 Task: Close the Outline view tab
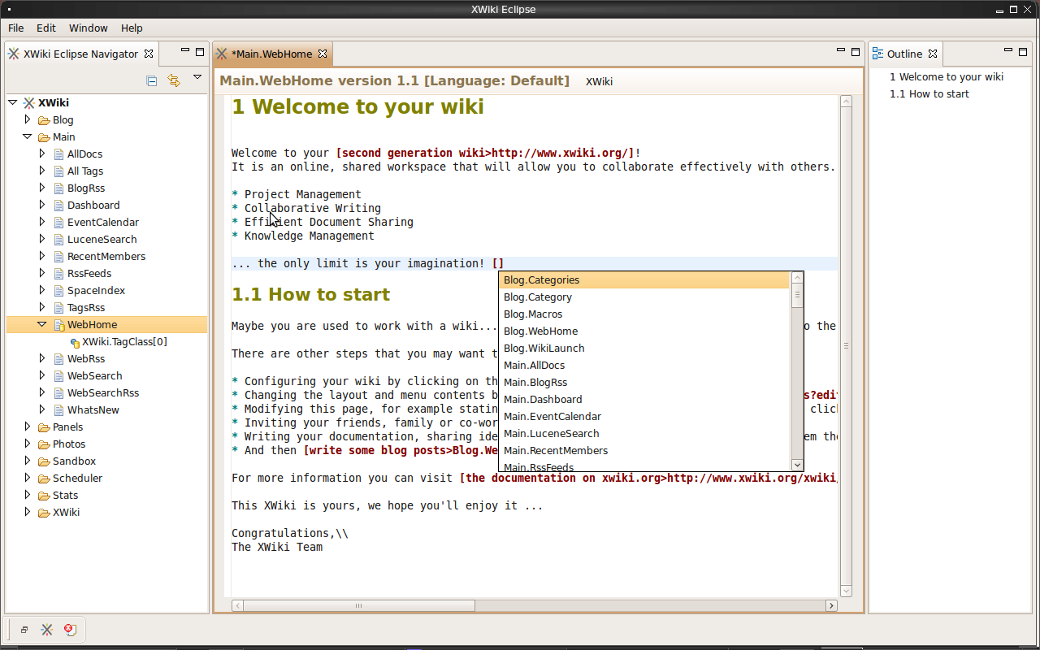pyautogui.click(x=933, y=54)
